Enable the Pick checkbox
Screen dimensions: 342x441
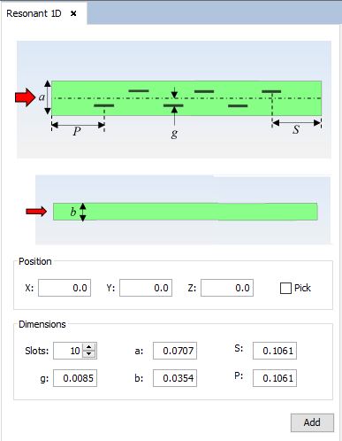point(285,288)
